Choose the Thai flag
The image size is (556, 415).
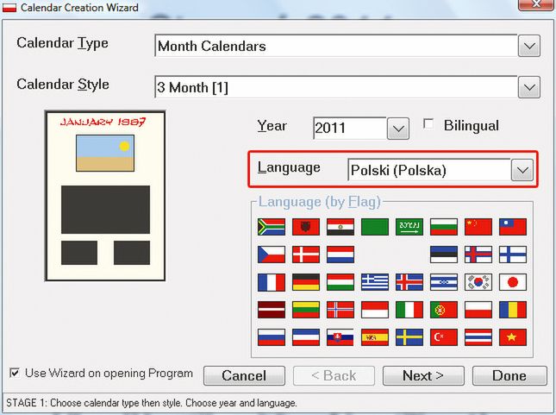pyautogui.click(x=478, y=337)
